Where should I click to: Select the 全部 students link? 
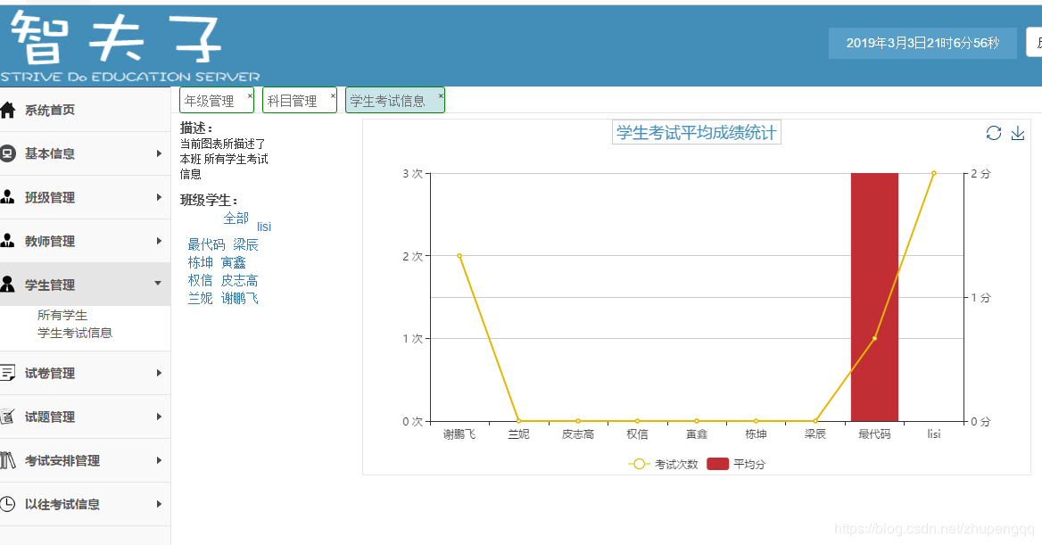(236, 218)
